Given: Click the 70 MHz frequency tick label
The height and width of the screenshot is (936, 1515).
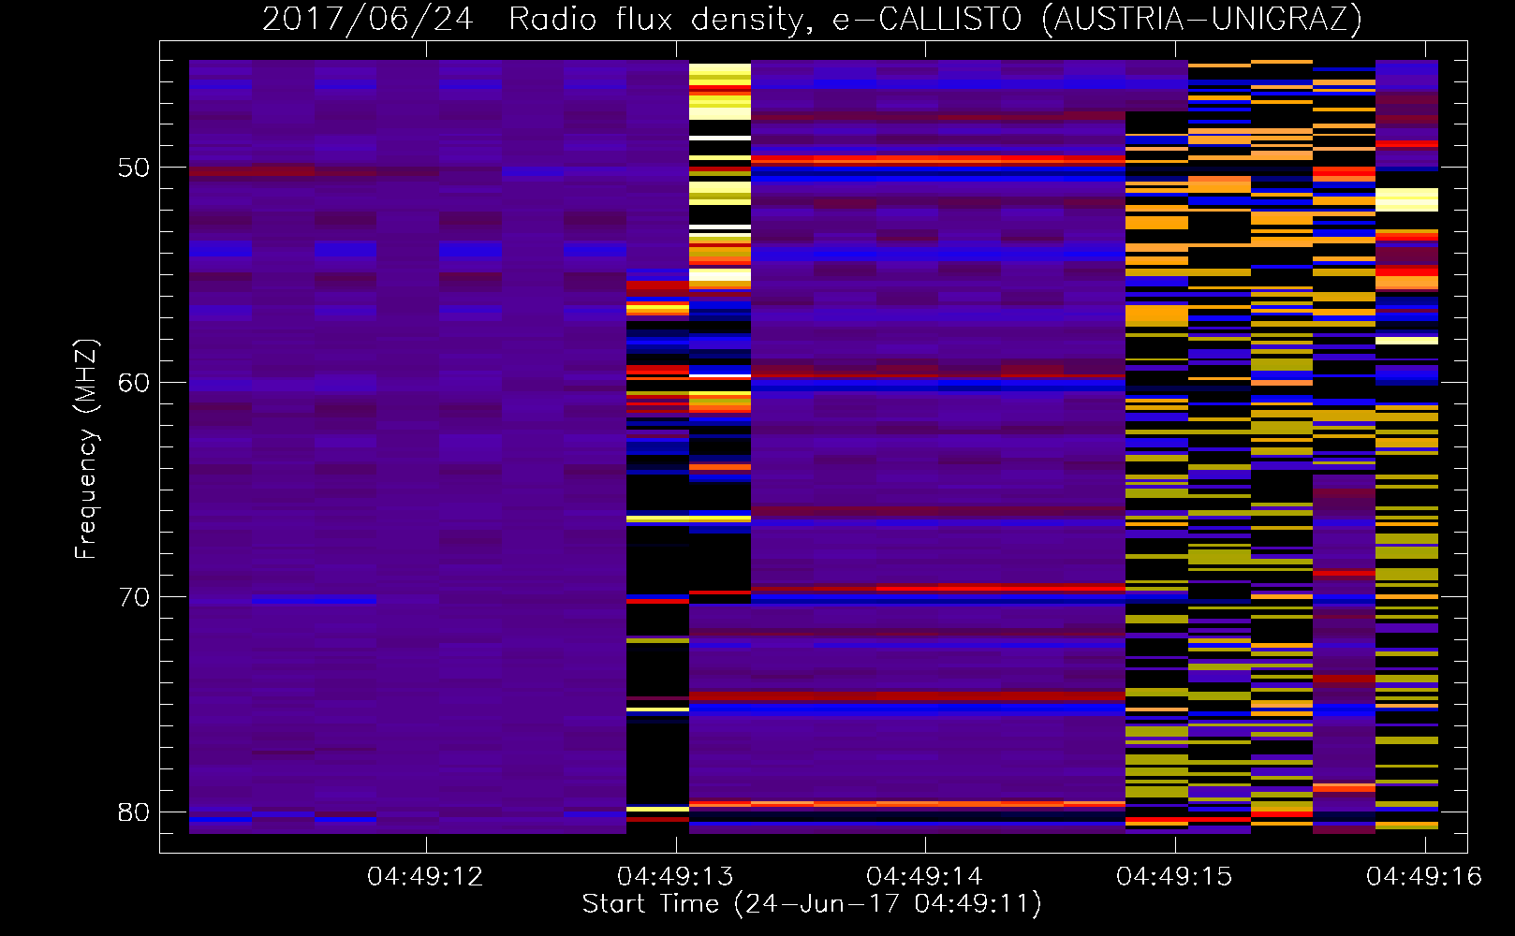Looking at the screenshot, I should tap(134, 597).
